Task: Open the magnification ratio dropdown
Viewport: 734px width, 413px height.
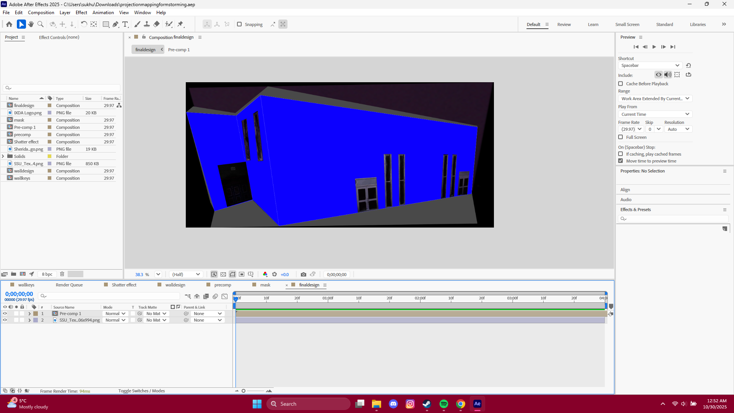Action: click(x=158, y=274)
